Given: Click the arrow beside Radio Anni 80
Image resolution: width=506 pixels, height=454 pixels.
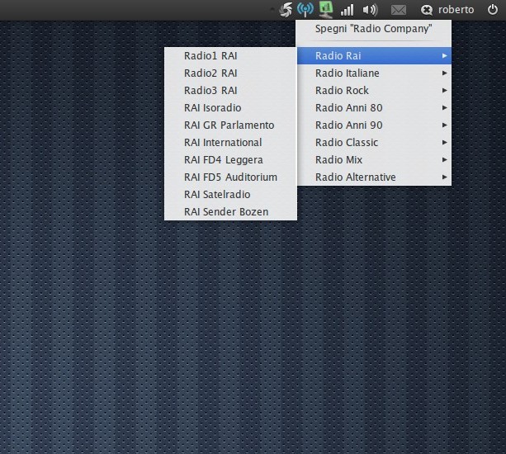Looking at the screenshot, I should point(444,108).
